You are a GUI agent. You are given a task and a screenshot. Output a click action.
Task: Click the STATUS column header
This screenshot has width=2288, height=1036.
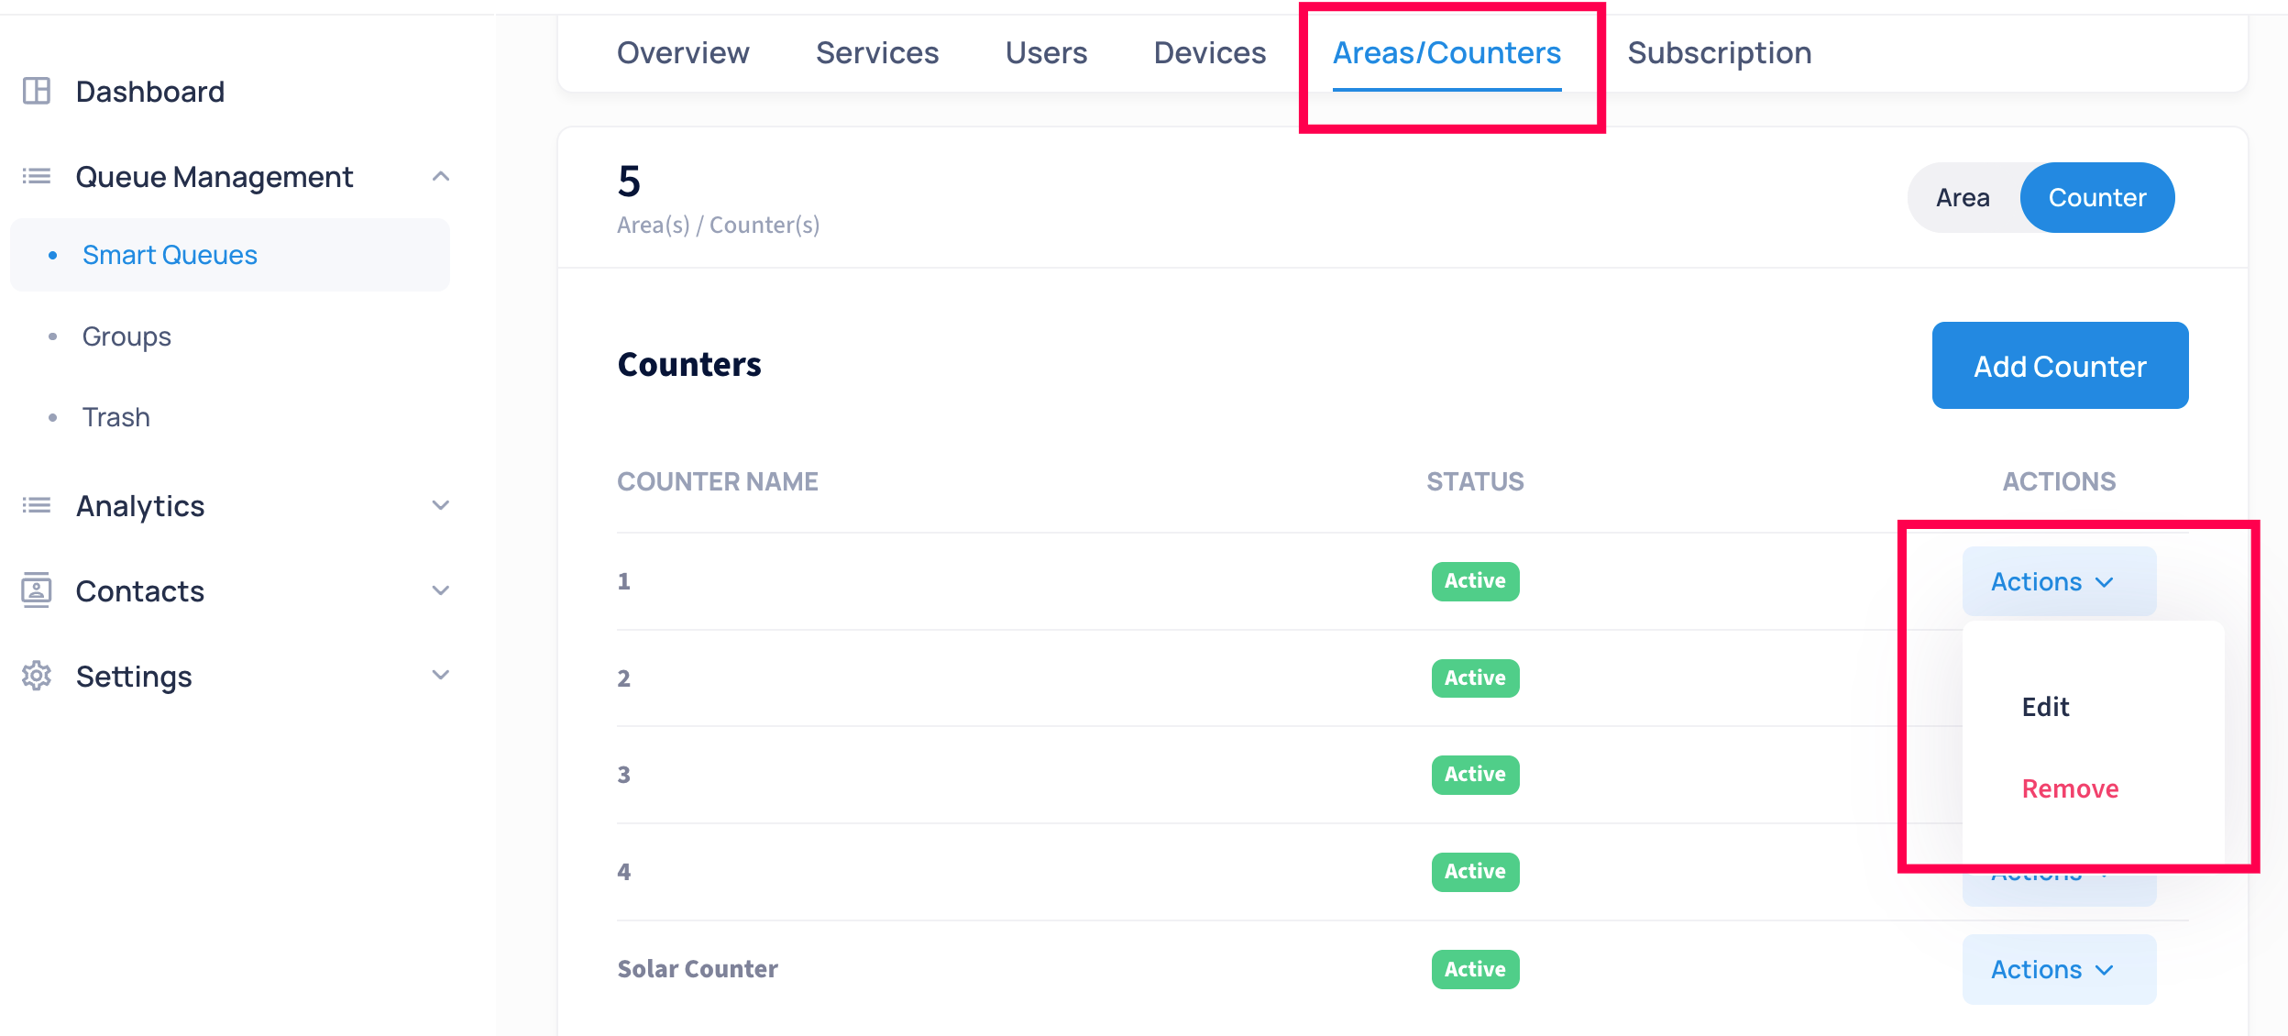(1475, 481)
